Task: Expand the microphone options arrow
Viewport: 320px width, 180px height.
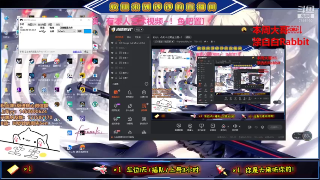Action: click(x=228, y=126)
